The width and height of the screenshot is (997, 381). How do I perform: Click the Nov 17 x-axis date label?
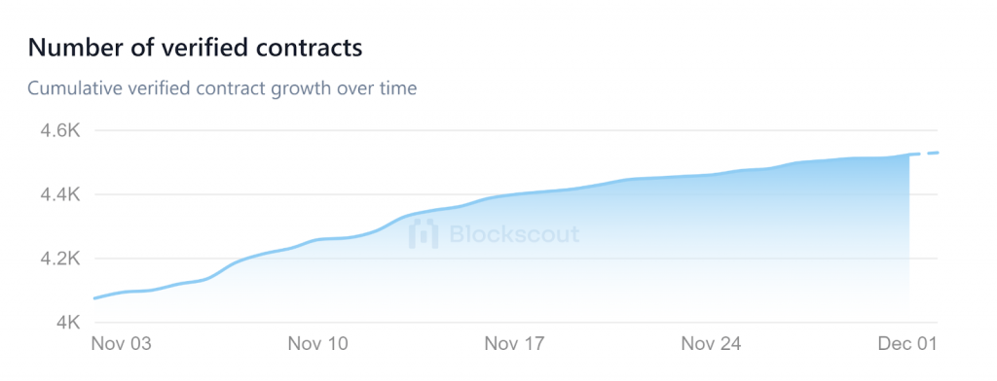tap(515, 344)
